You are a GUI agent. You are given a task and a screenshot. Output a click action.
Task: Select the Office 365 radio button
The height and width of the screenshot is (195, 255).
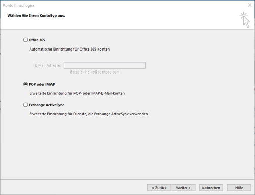tap(25, 40)
